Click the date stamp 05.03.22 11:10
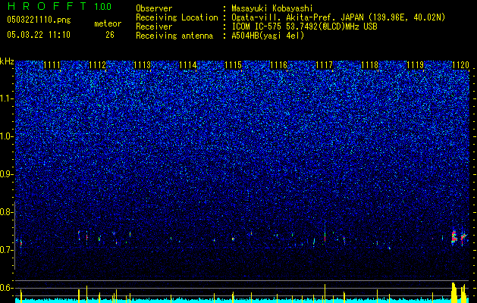 (39, 35)
